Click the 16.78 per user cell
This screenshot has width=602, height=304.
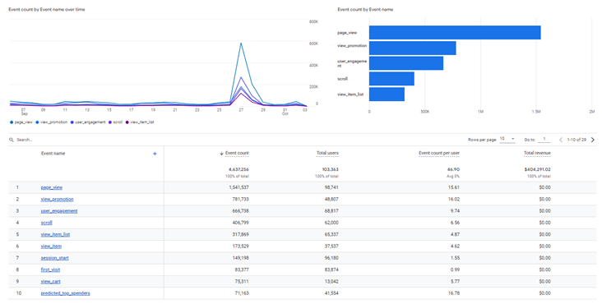454,293
